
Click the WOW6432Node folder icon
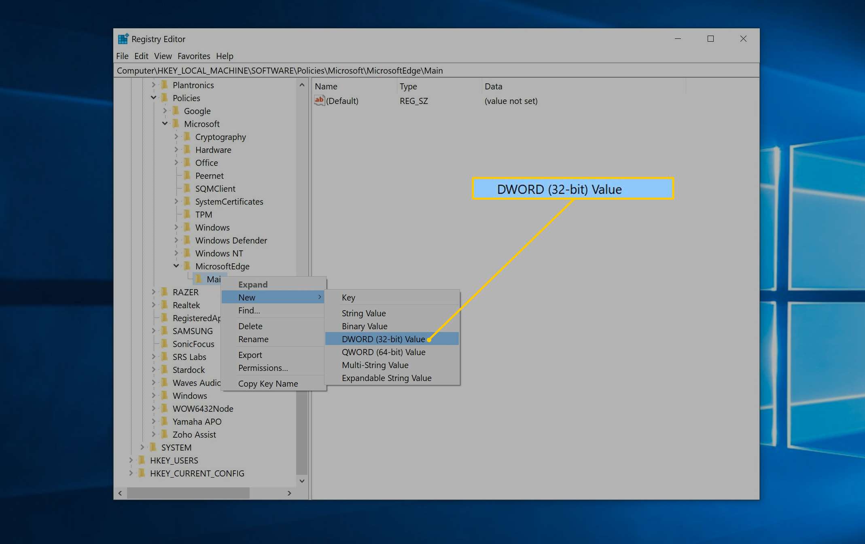point(164,409)
